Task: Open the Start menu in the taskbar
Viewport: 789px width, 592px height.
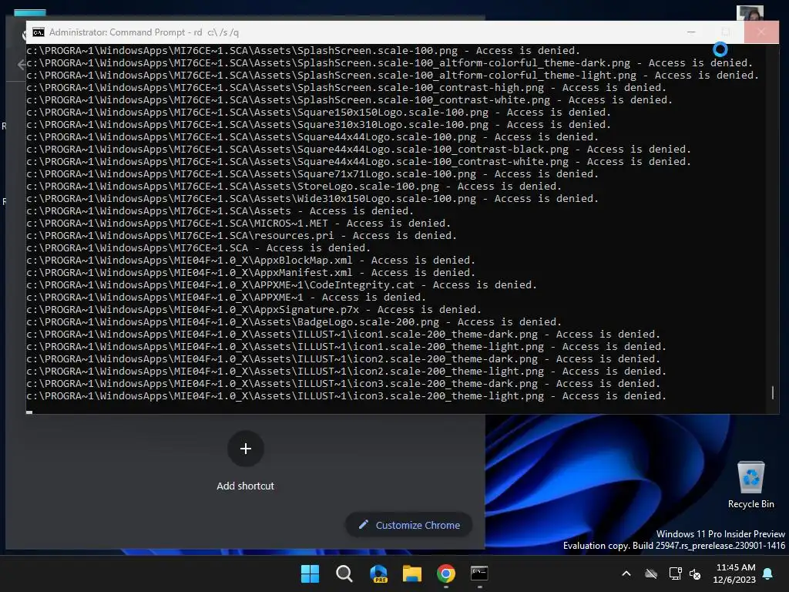Action: pos(310,573)
